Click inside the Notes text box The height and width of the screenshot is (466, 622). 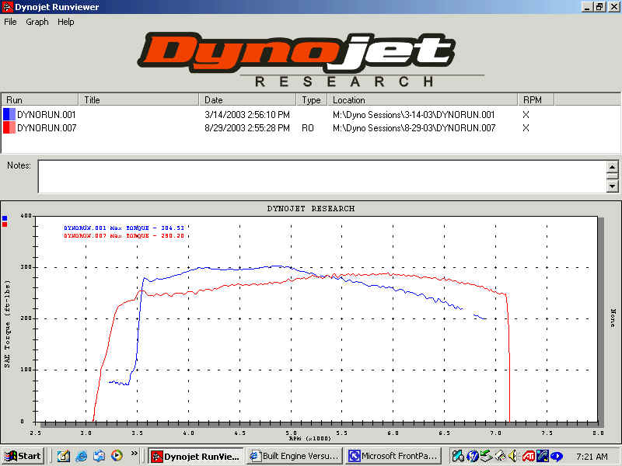point(322,176)
